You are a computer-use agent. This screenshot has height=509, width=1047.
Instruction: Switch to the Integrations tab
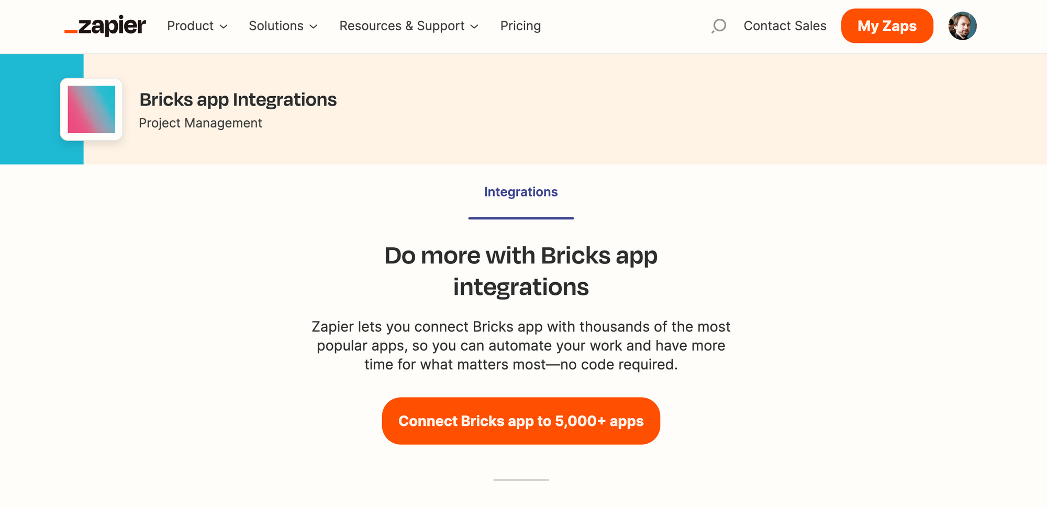[x=521, y=192]
